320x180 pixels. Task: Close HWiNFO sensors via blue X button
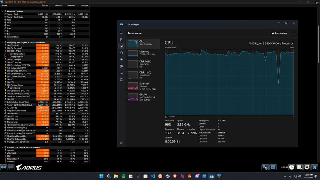(315, 167)
